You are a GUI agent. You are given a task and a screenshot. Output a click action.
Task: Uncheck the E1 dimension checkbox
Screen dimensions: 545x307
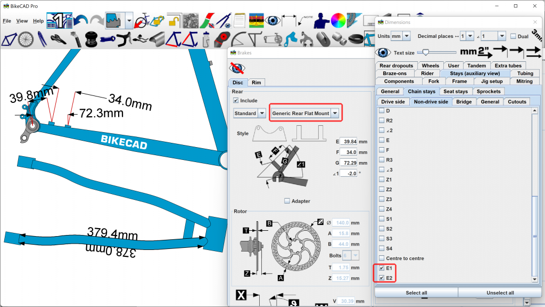click(x=382, y=268)
